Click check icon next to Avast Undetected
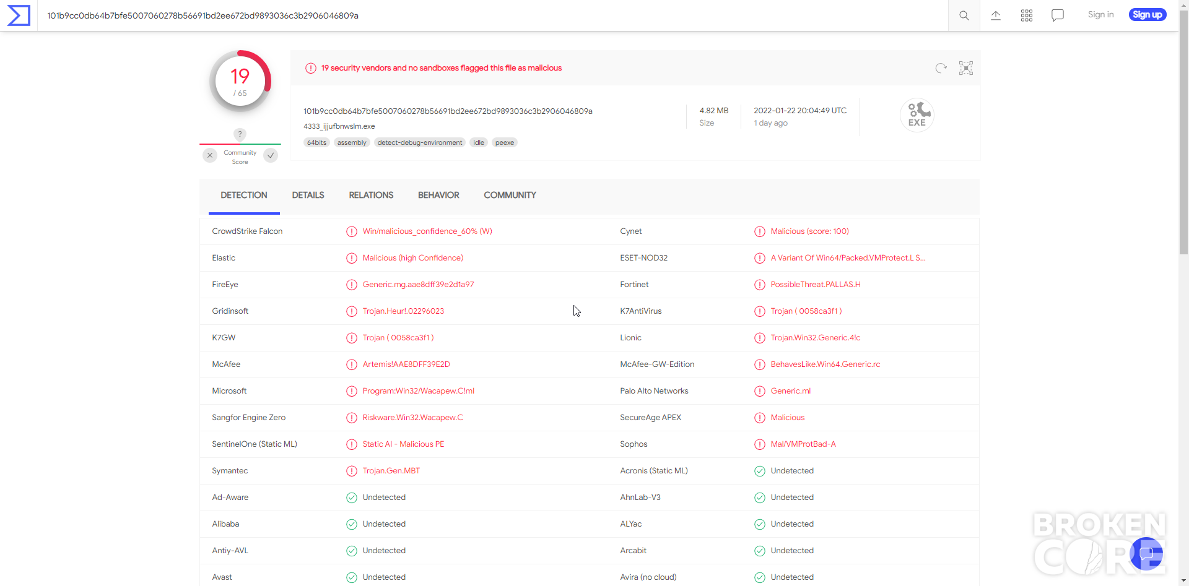 coord(352,577)
